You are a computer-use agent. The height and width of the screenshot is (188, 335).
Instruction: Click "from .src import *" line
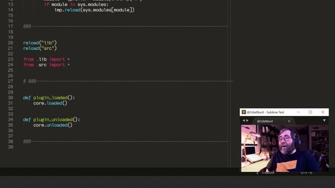[x=47, y=65]
